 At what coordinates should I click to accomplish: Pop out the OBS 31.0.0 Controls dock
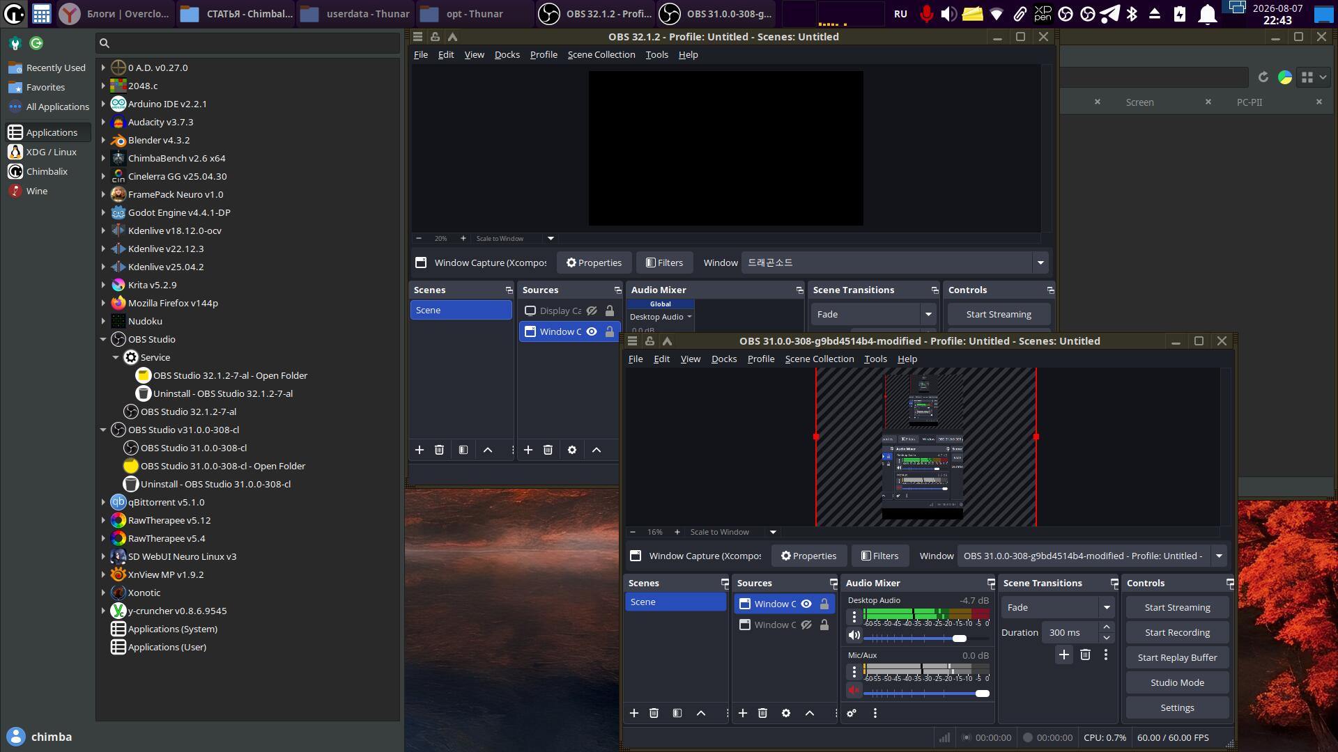(x=1230, y=583)
